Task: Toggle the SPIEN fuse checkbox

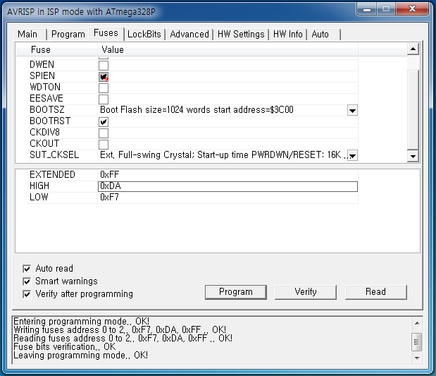Action: (x=104, y=77)
